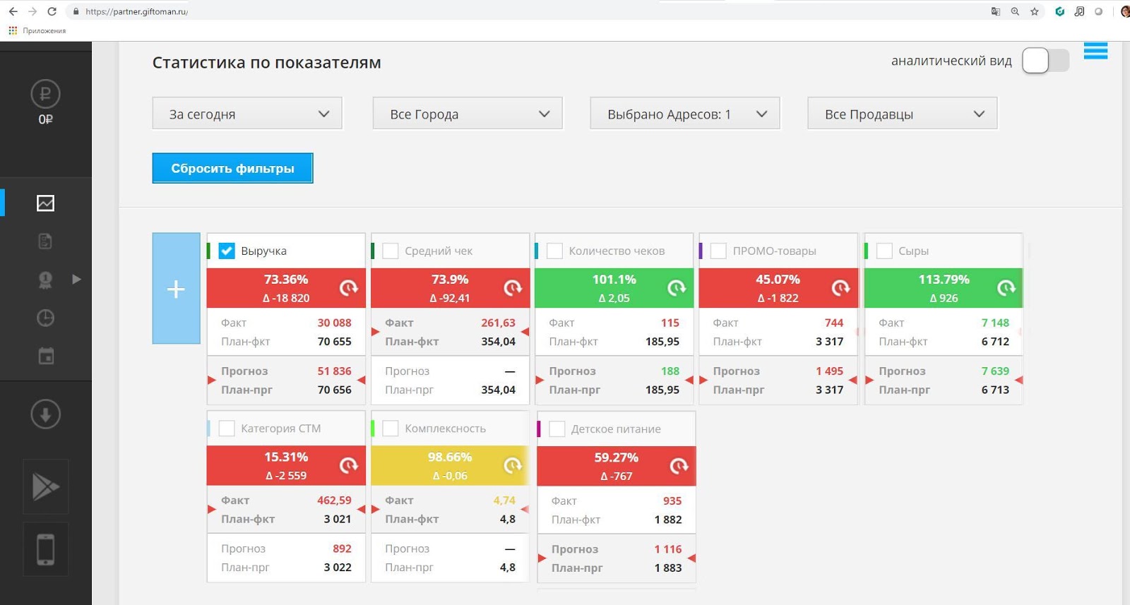Screen dimensions: 1130x605
Task: Check the Средний чек checkbox
Action: [x=391, y=251]
